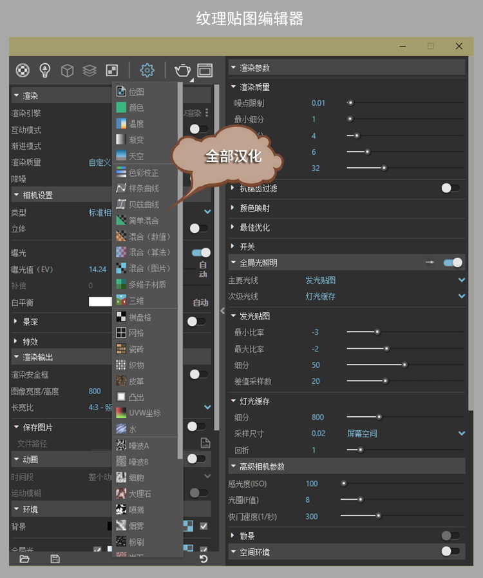Expand the 颜色映射 section
The width and height of the screenshot is (483, 578).
tap(232, 208)
